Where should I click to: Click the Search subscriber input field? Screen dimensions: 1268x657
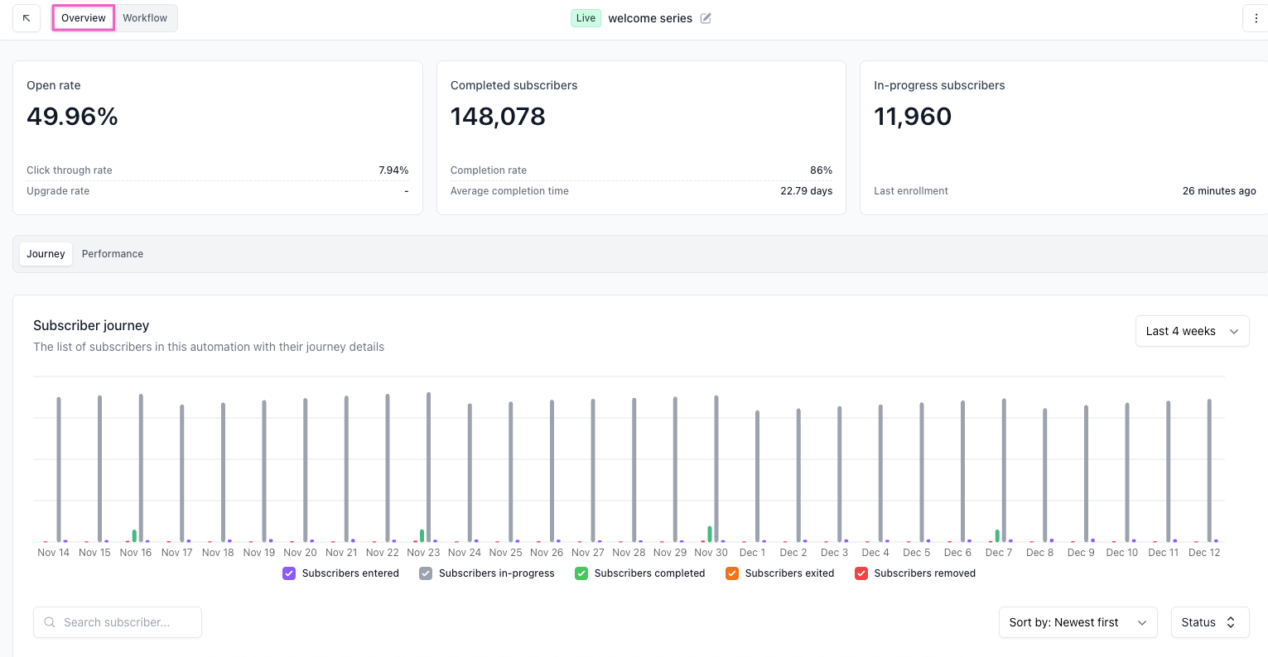pyautogui.click(x=124, y=622)
